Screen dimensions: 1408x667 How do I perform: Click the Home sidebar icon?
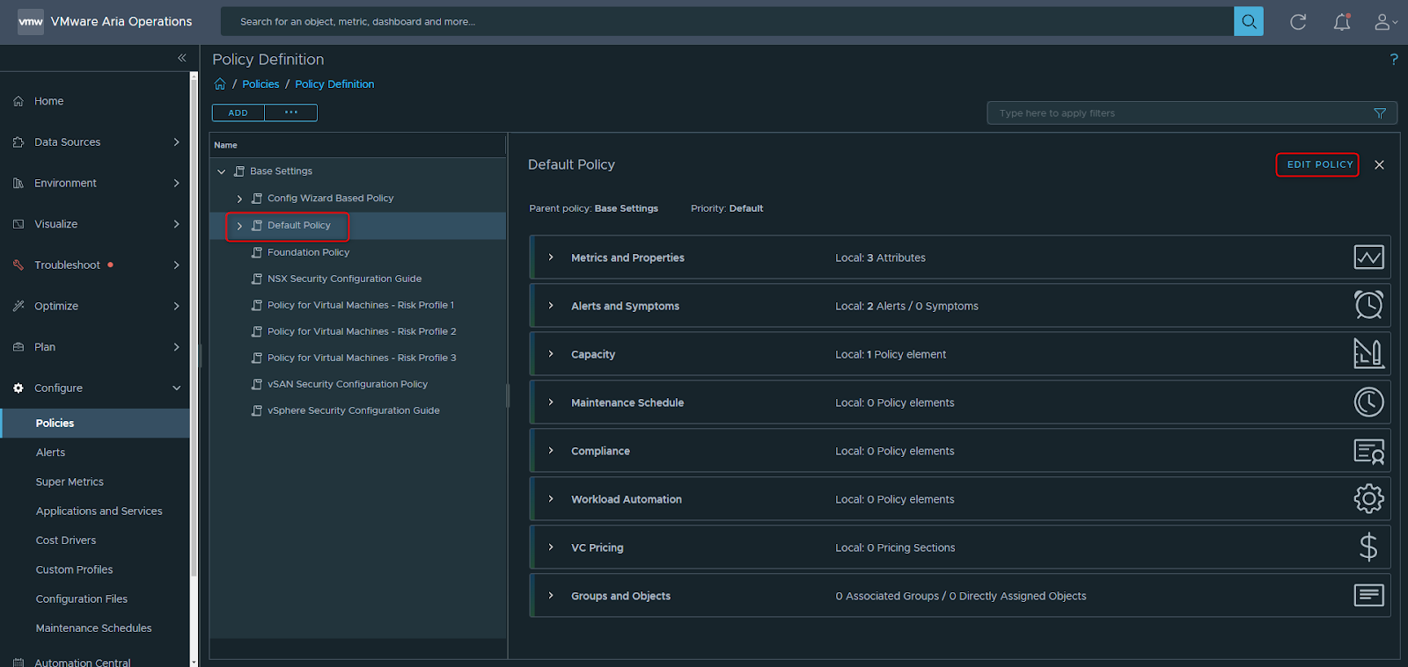point(18,101)
